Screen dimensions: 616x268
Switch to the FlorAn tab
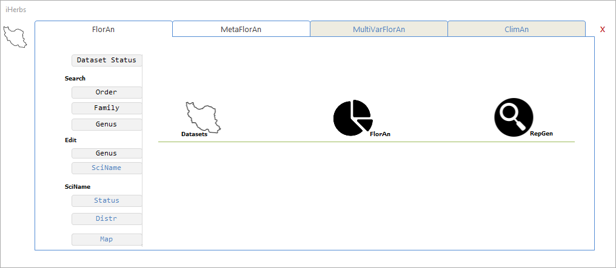103,29
